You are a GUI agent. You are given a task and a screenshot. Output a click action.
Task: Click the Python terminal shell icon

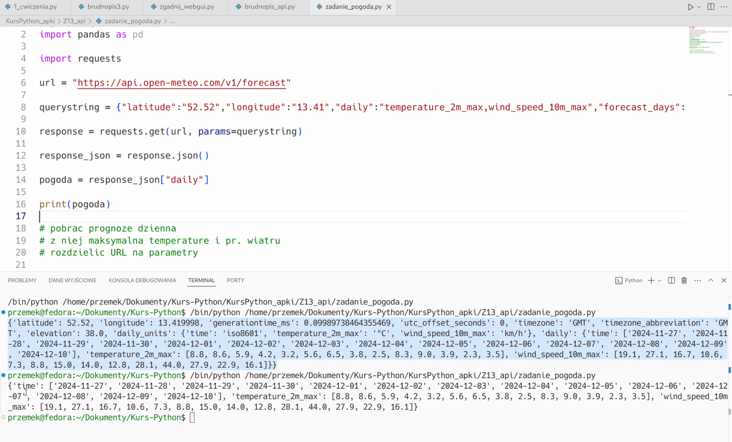point(619,281)
